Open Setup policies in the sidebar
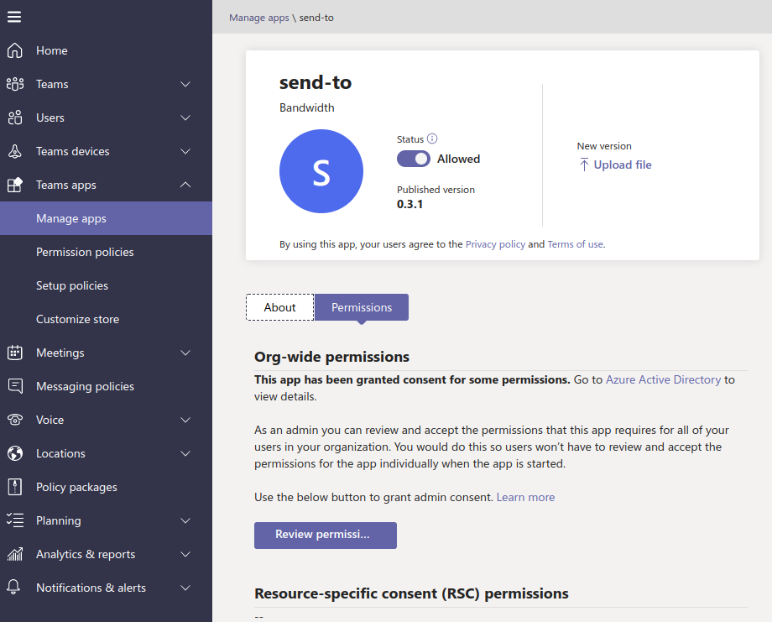 [x=106, y=285]
